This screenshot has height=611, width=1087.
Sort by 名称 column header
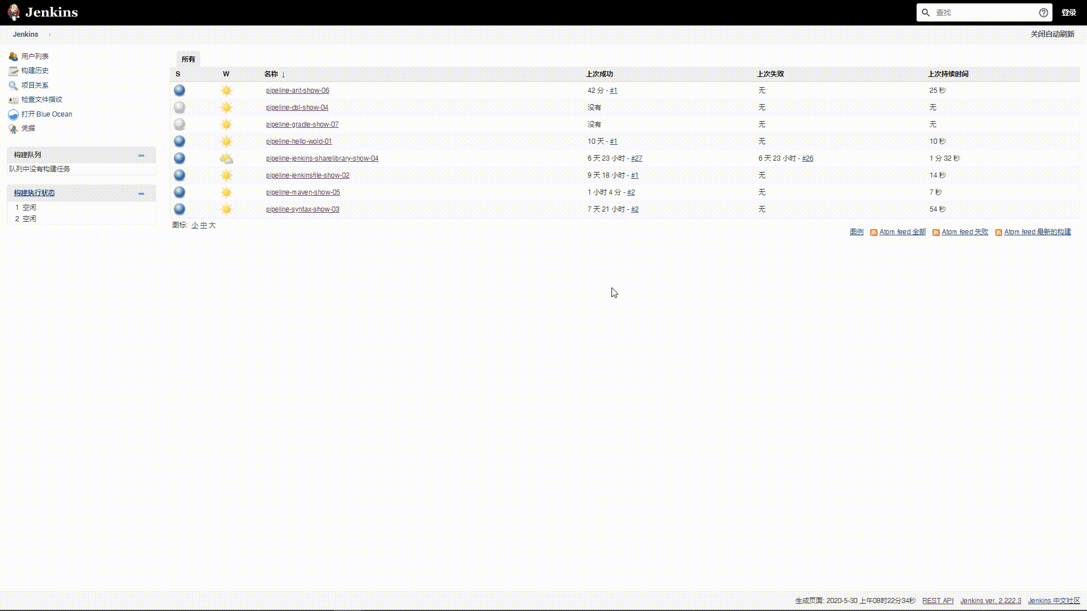275,74
